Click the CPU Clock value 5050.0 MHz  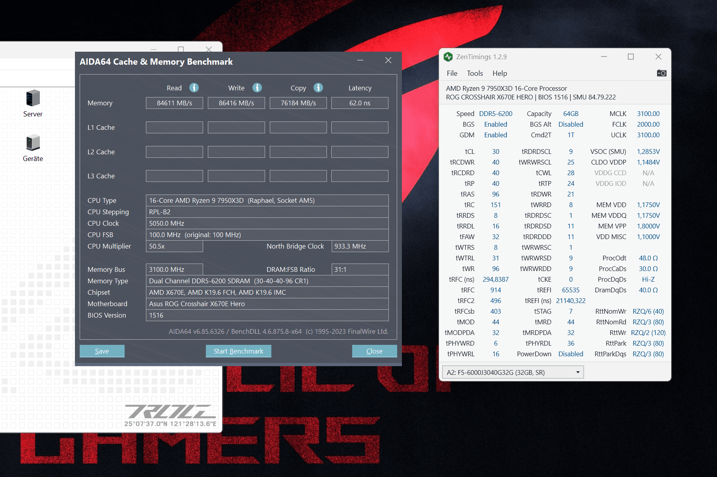(x=267, y=223)
